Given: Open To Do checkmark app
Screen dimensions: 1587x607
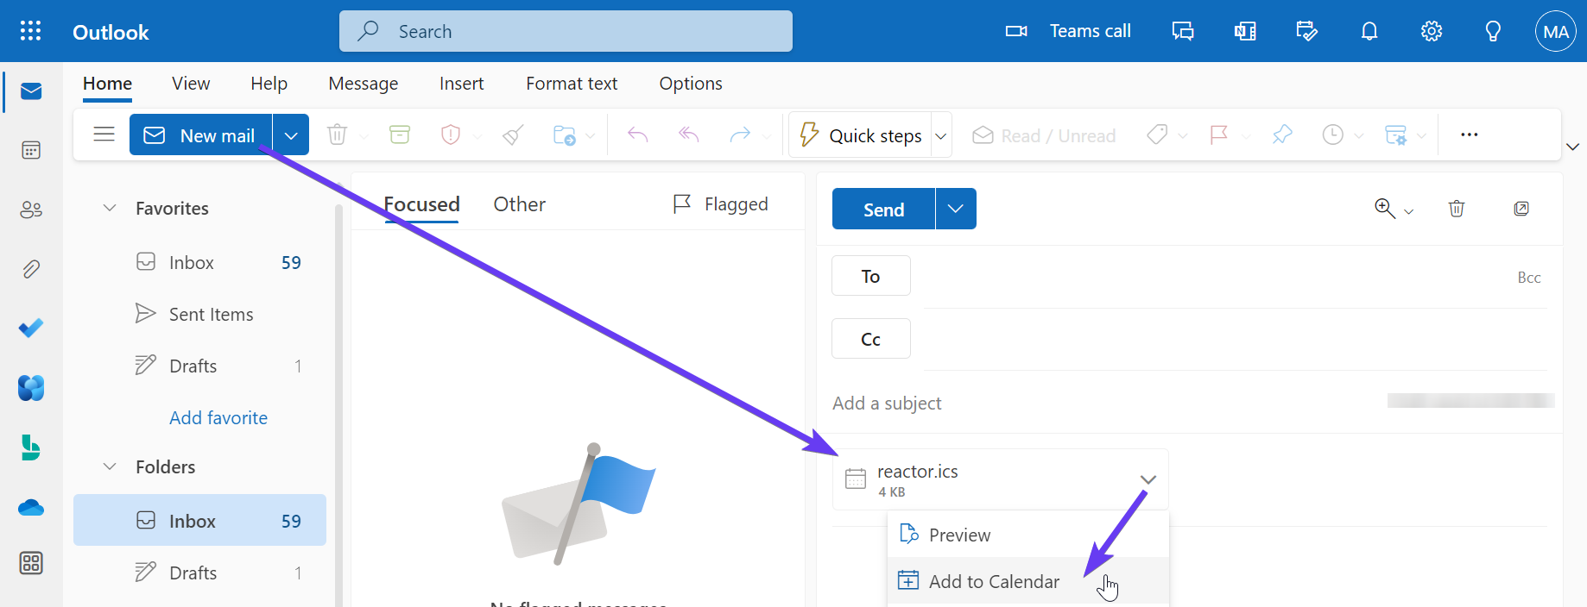Looking at the screenshot, I should pos(31,329).
